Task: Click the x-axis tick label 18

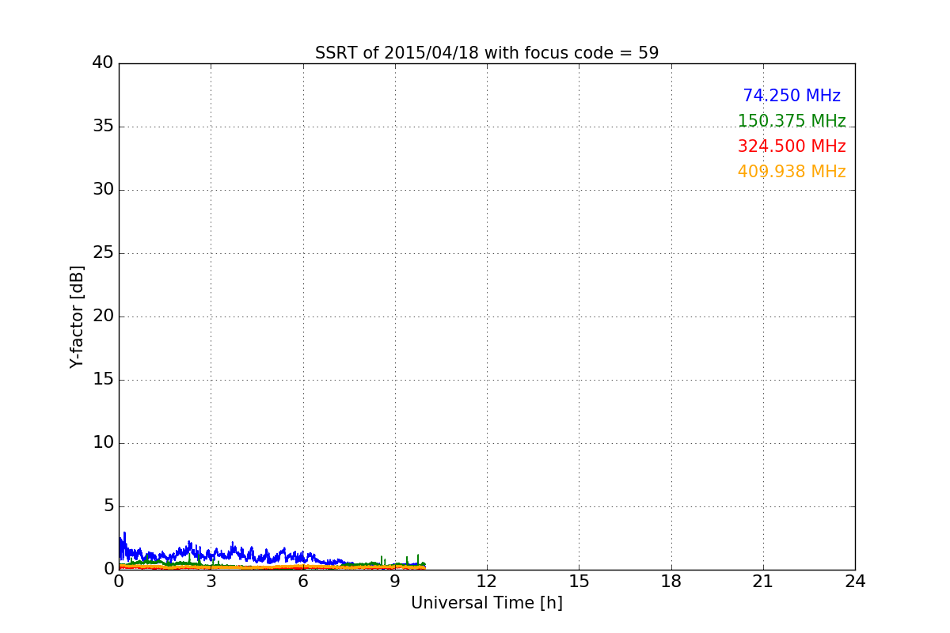Action: (x=671, y=582)
